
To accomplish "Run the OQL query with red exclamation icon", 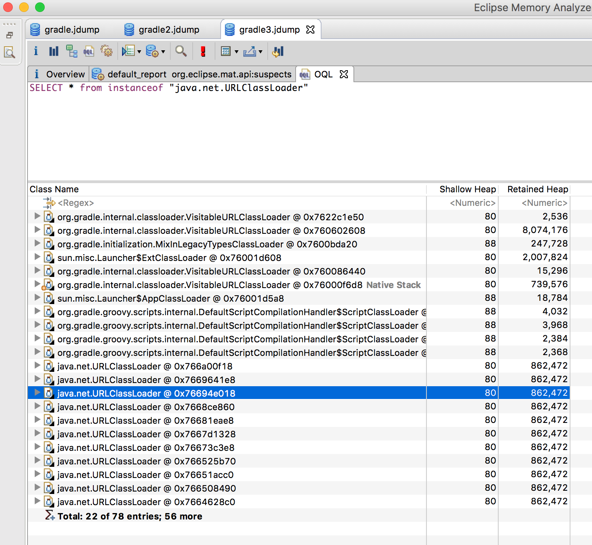I will coord(203,51).
